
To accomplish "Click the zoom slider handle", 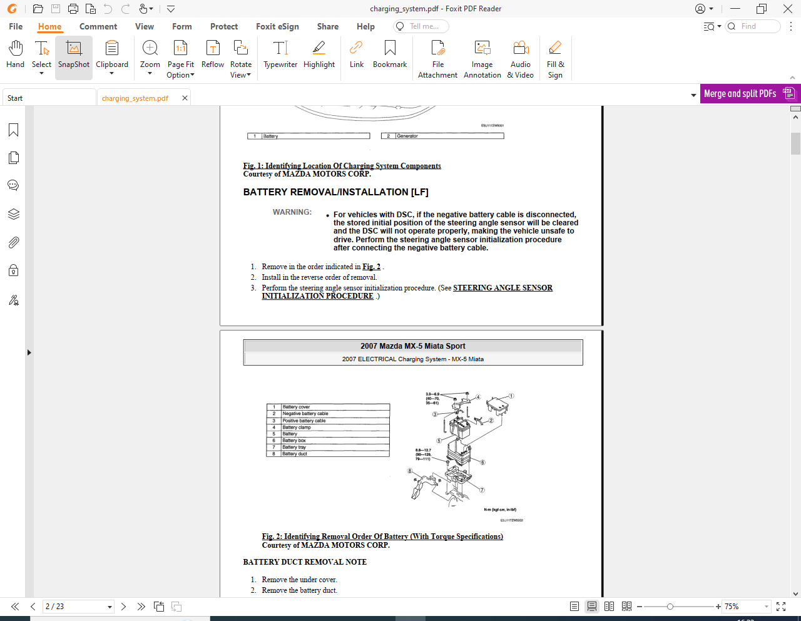I will click(670, 607).
